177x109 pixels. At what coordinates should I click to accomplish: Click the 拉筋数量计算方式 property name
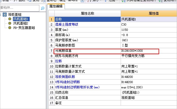tap(68, 66)
